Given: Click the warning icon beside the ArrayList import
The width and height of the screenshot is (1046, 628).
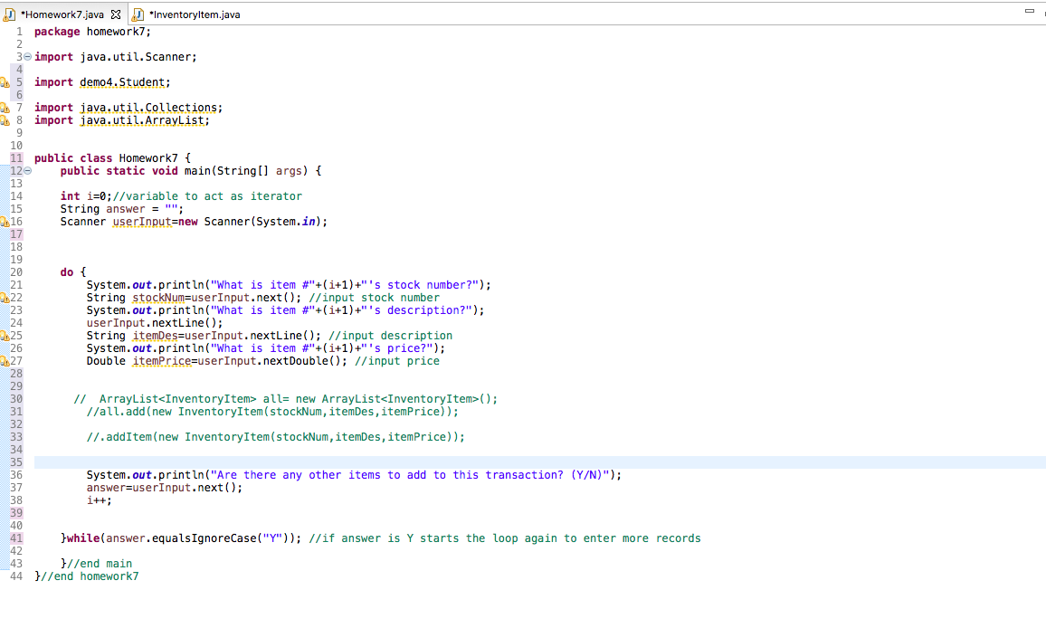Looking at the screenshot, I should point(5,119).
